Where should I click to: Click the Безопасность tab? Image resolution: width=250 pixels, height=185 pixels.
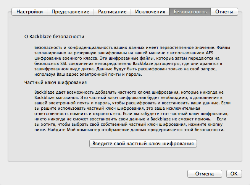point(190,11)
